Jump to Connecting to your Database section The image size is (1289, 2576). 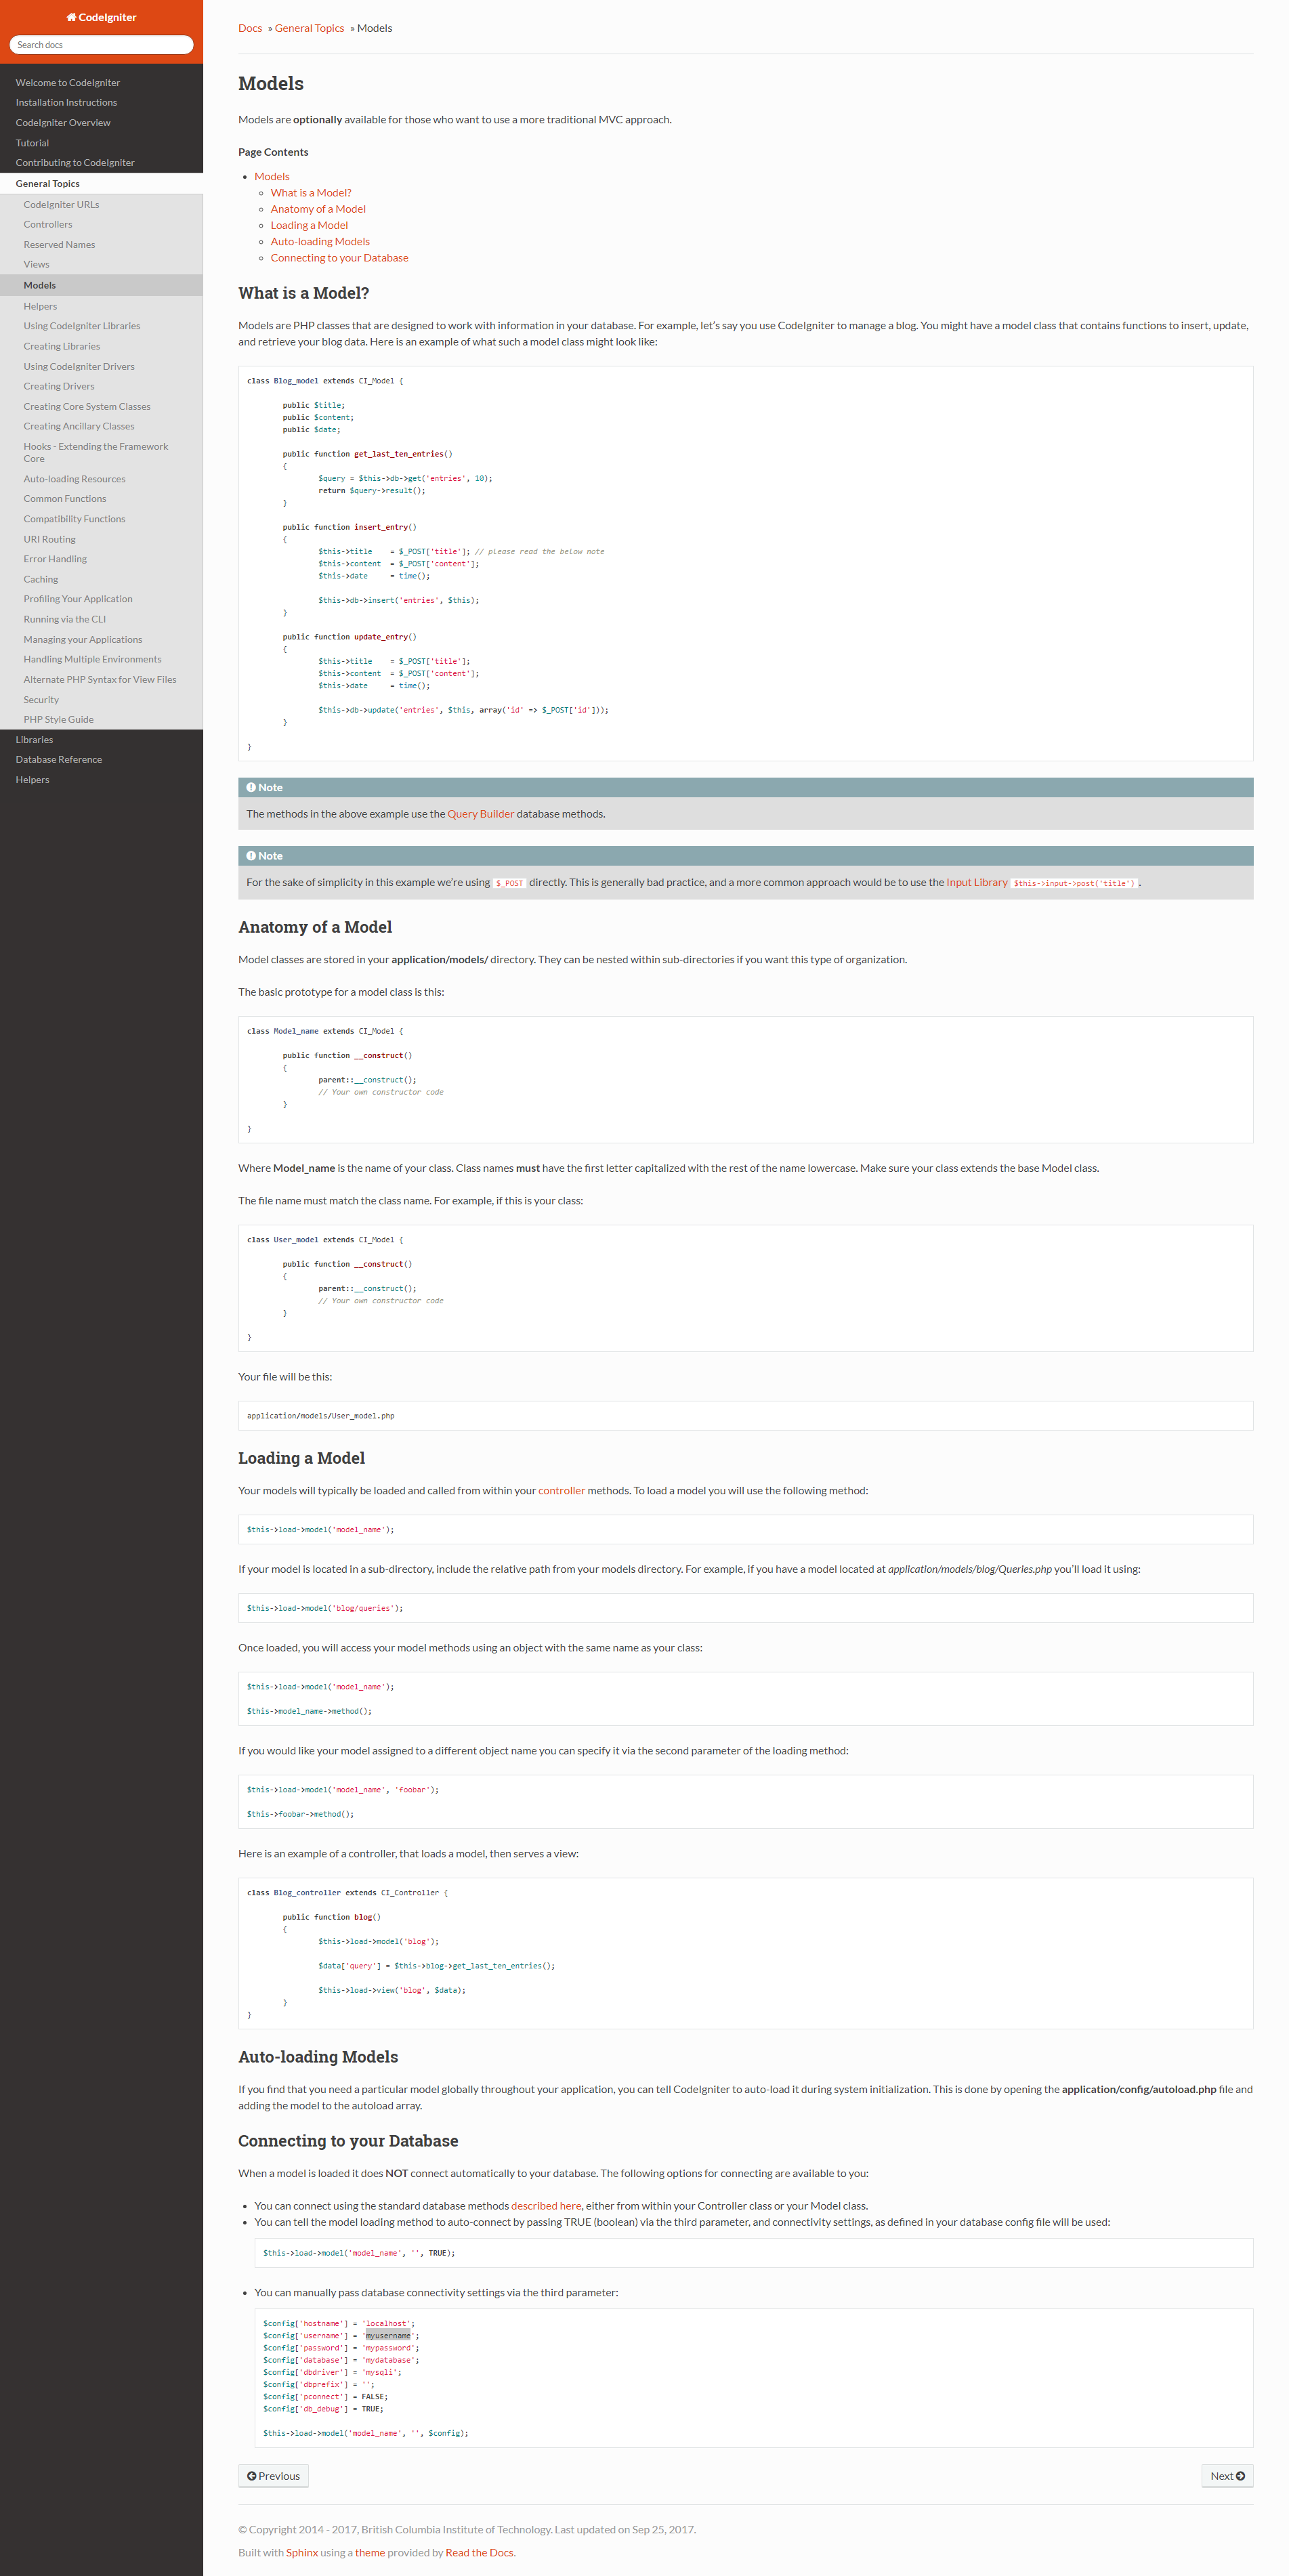pos(339,258)
